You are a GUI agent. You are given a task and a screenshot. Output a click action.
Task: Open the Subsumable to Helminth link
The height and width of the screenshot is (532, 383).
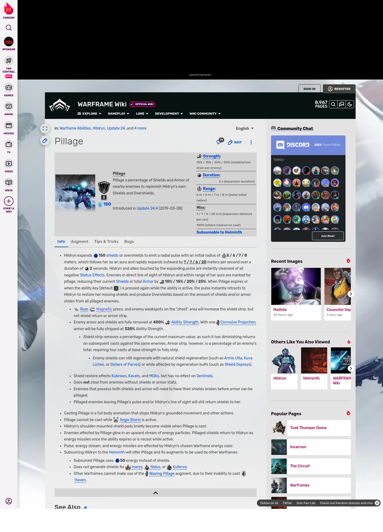(x=219, y=232)
